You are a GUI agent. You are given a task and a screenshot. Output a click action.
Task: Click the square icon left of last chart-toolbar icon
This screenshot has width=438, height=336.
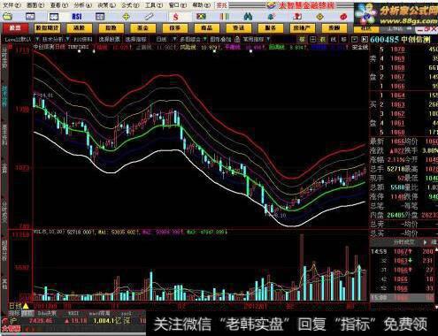[x=354, y=39]
